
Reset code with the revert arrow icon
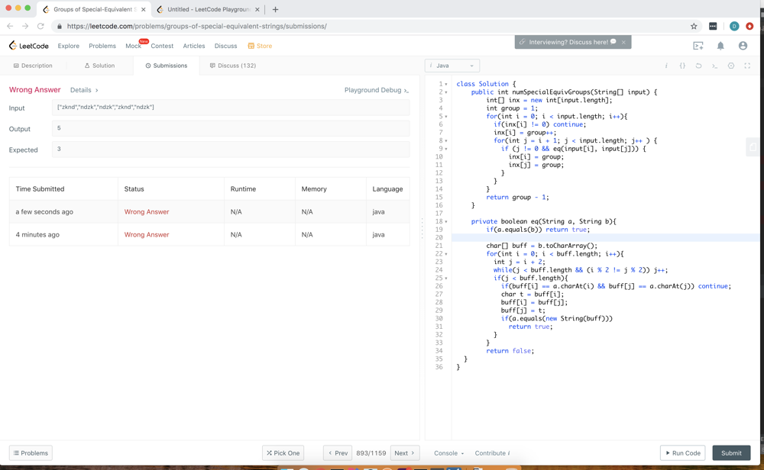point(698,66)
